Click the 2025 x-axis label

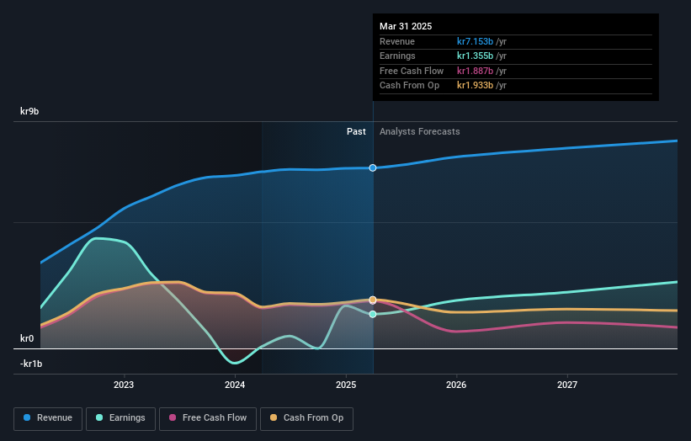346,385
